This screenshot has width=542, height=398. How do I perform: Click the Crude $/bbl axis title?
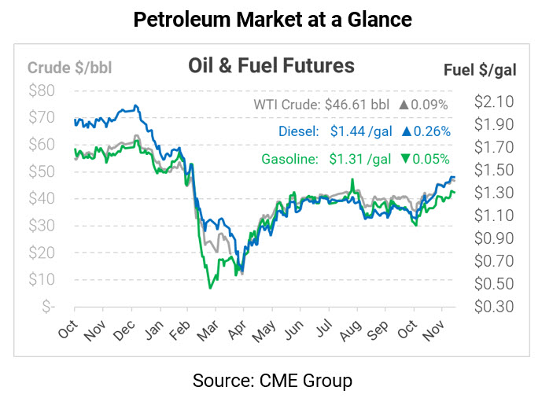[69, 68]
